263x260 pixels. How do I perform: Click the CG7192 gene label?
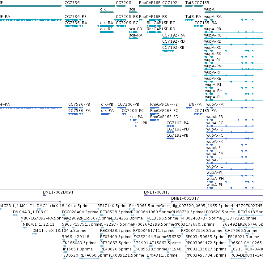click(170, 3)
